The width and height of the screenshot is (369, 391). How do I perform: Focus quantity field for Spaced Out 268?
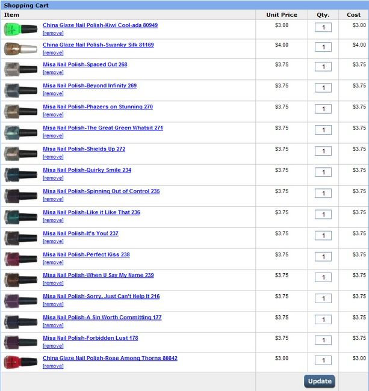[x=323, y=67]
